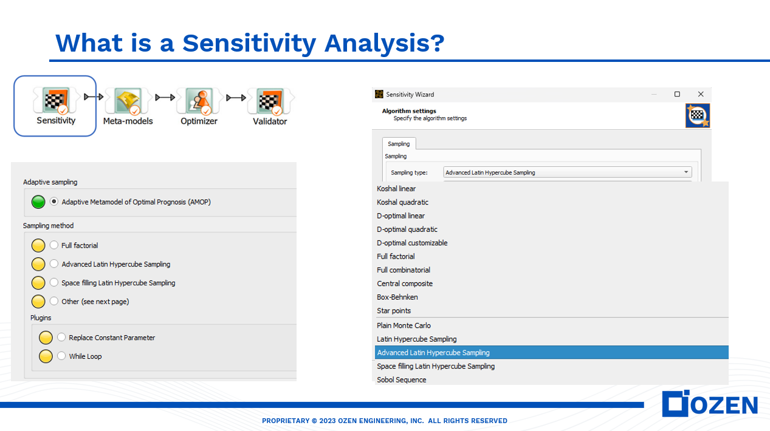Choose D-optimal quadratic sampling entry
This screenshot has width=770, height=431.
coord(407,229)
